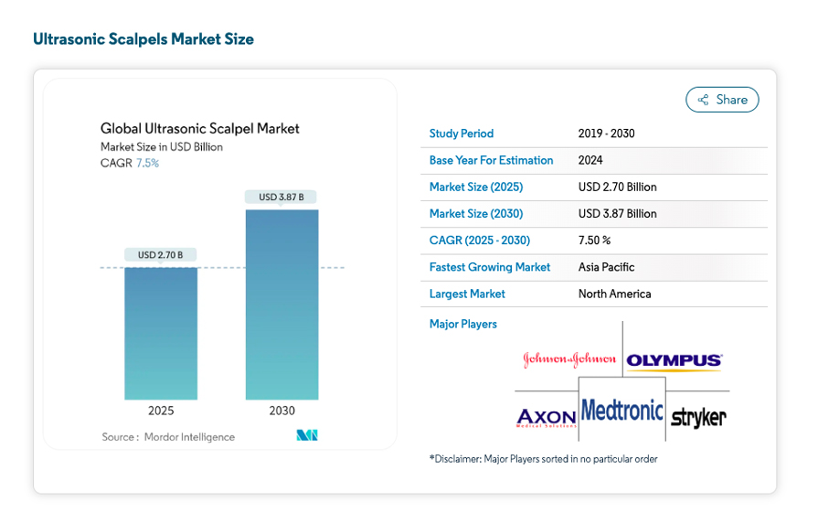The image size is (818, 524).
Task: Click the USD 3.87 B bar label
Action: 282,197
